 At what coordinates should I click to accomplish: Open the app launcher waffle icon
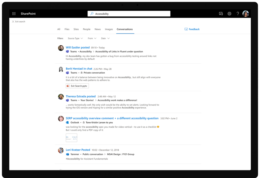[14, 14]
